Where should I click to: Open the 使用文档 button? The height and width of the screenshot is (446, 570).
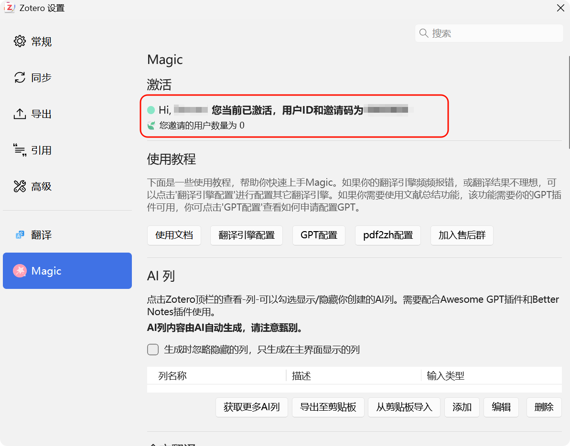click(x=174, y=235)
